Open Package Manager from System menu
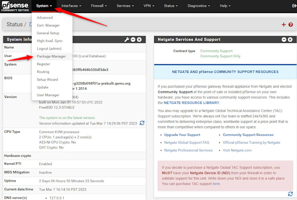The width and height of the screenshot is (297, 200). 52,56
